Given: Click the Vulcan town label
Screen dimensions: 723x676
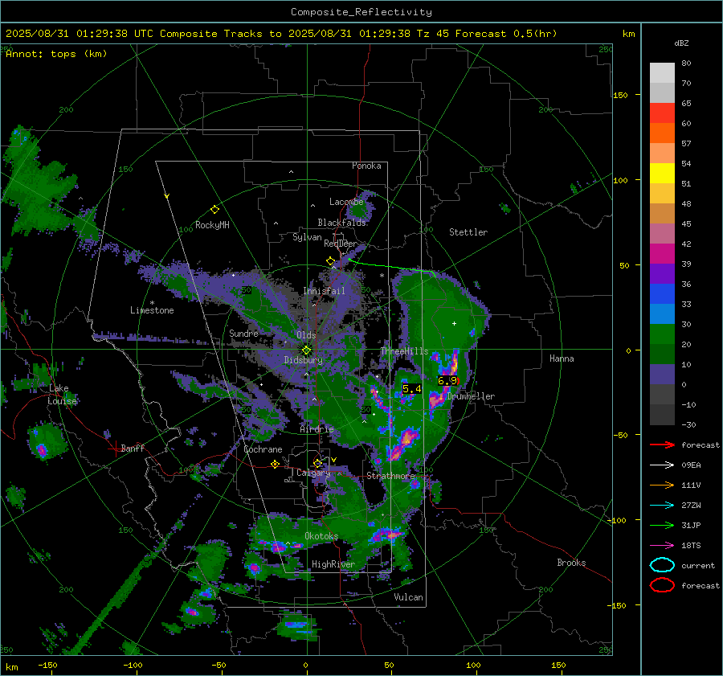Looking at the screenshot, I should pos(409,597).
